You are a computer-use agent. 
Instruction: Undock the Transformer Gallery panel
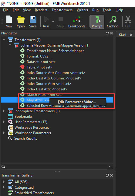click(x=107, y=175)
